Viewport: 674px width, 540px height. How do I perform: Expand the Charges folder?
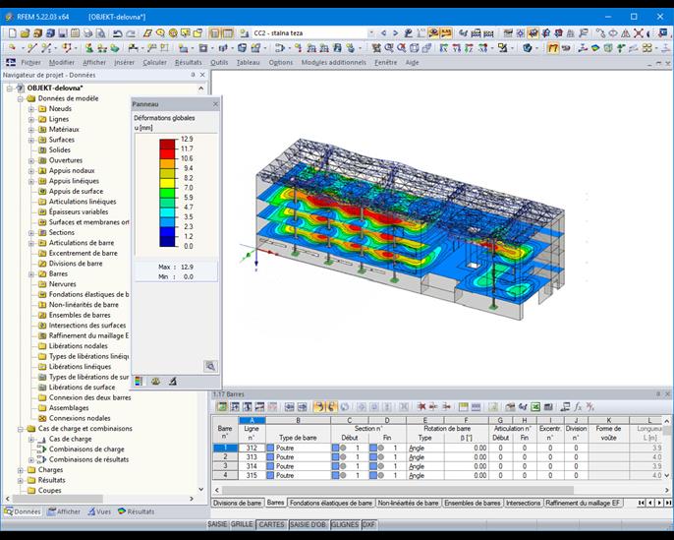click(21, 470)
